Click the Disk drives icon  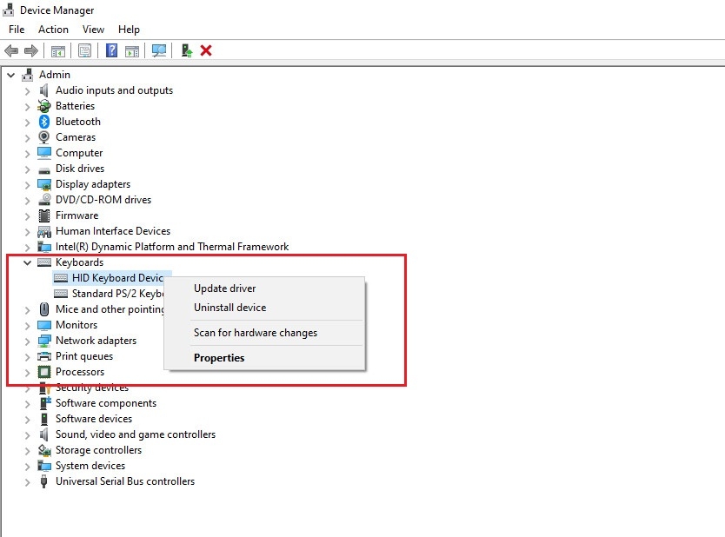tap(44, 169)
